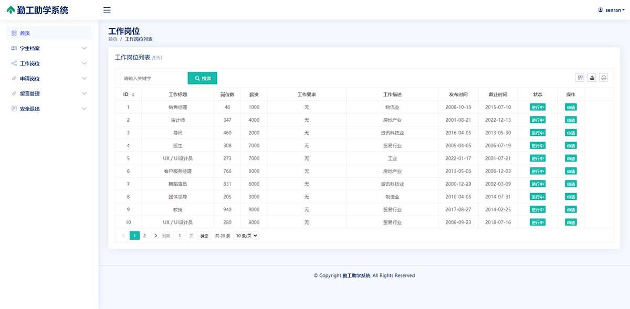Click the next page arrow in pagination

[x=155, y=236]
